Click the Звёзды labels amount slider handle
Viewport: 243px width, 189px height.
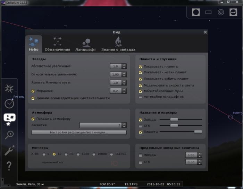click(174, 119)
